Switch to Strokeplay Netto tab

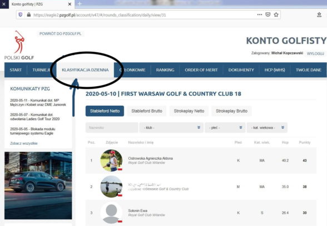click(x=189, y=111)
